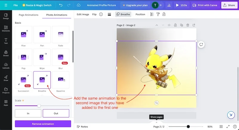Switch to the Page Animations tab
Viewport: 239px width, 130px height.
click(28, 15)
